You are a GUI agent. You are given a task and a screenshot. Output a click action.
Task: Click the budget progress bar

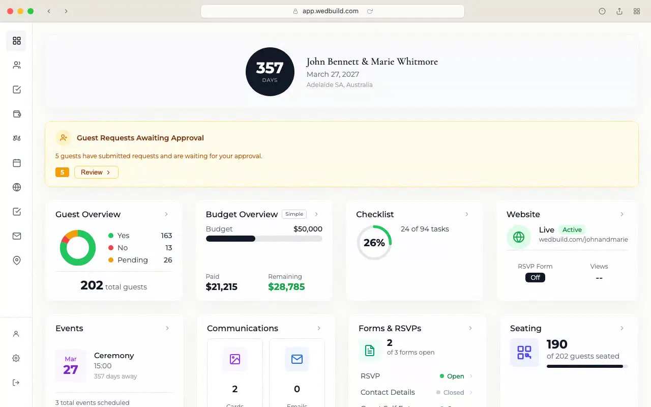264,239
